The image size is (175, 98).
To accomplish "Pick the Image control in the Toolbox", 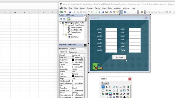I will pyautogui.click(x=124, y=91).
